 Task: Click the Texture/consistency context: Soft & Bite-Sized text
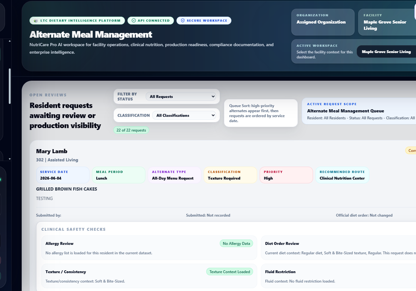[85, 281]
